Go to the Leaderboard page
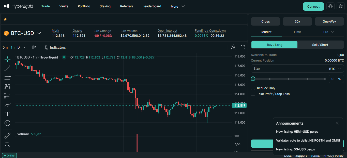Viewport: 347px width, 158px height. pyautogui.click(x=152, y=6)
